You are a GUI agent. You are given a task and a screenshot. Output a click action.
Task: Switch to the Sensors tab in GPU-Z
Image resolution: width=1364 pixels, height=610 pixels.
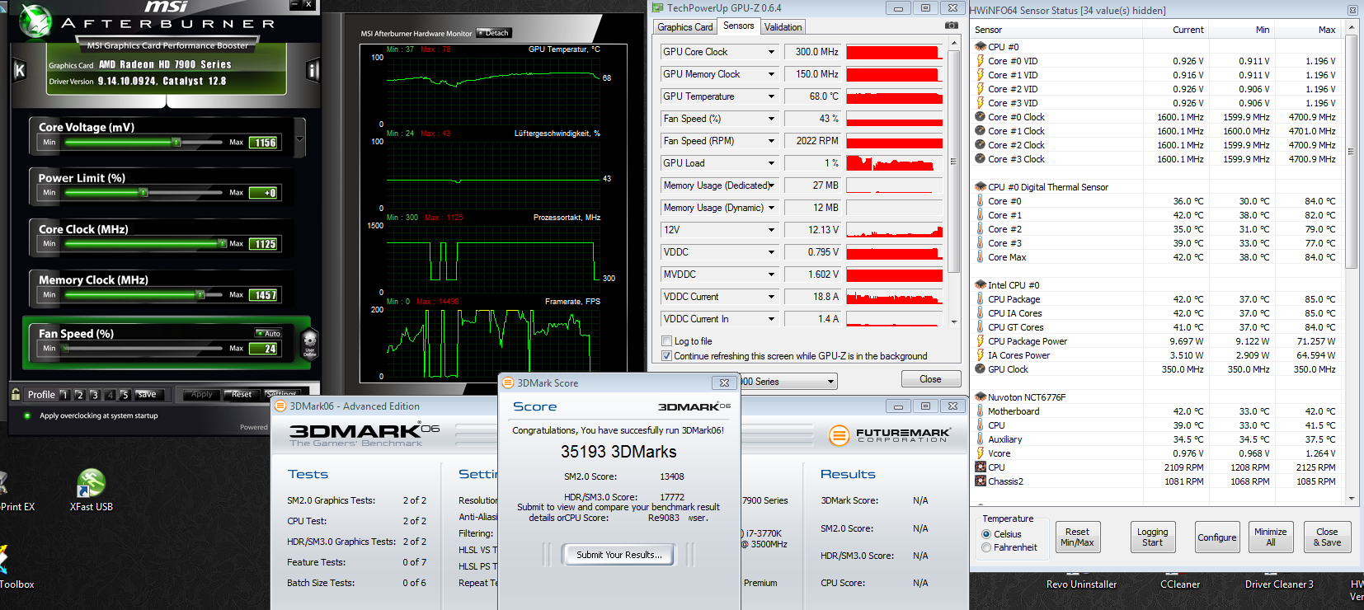(x=738, y=26)
